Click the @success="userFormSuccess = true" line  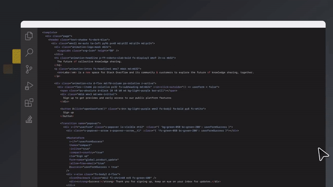tap(94, 167)
